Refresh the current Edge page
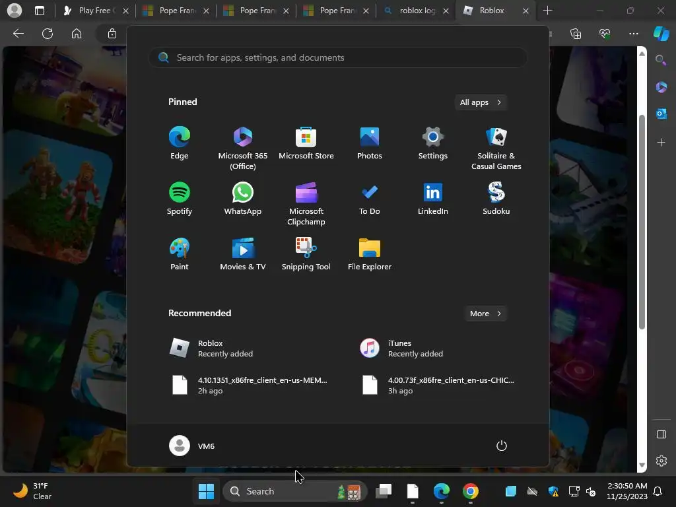 [x=48, y=34]
